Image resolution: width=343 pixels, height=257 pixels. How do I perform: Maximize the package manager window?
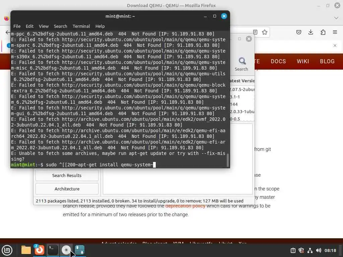pos(239,39)
